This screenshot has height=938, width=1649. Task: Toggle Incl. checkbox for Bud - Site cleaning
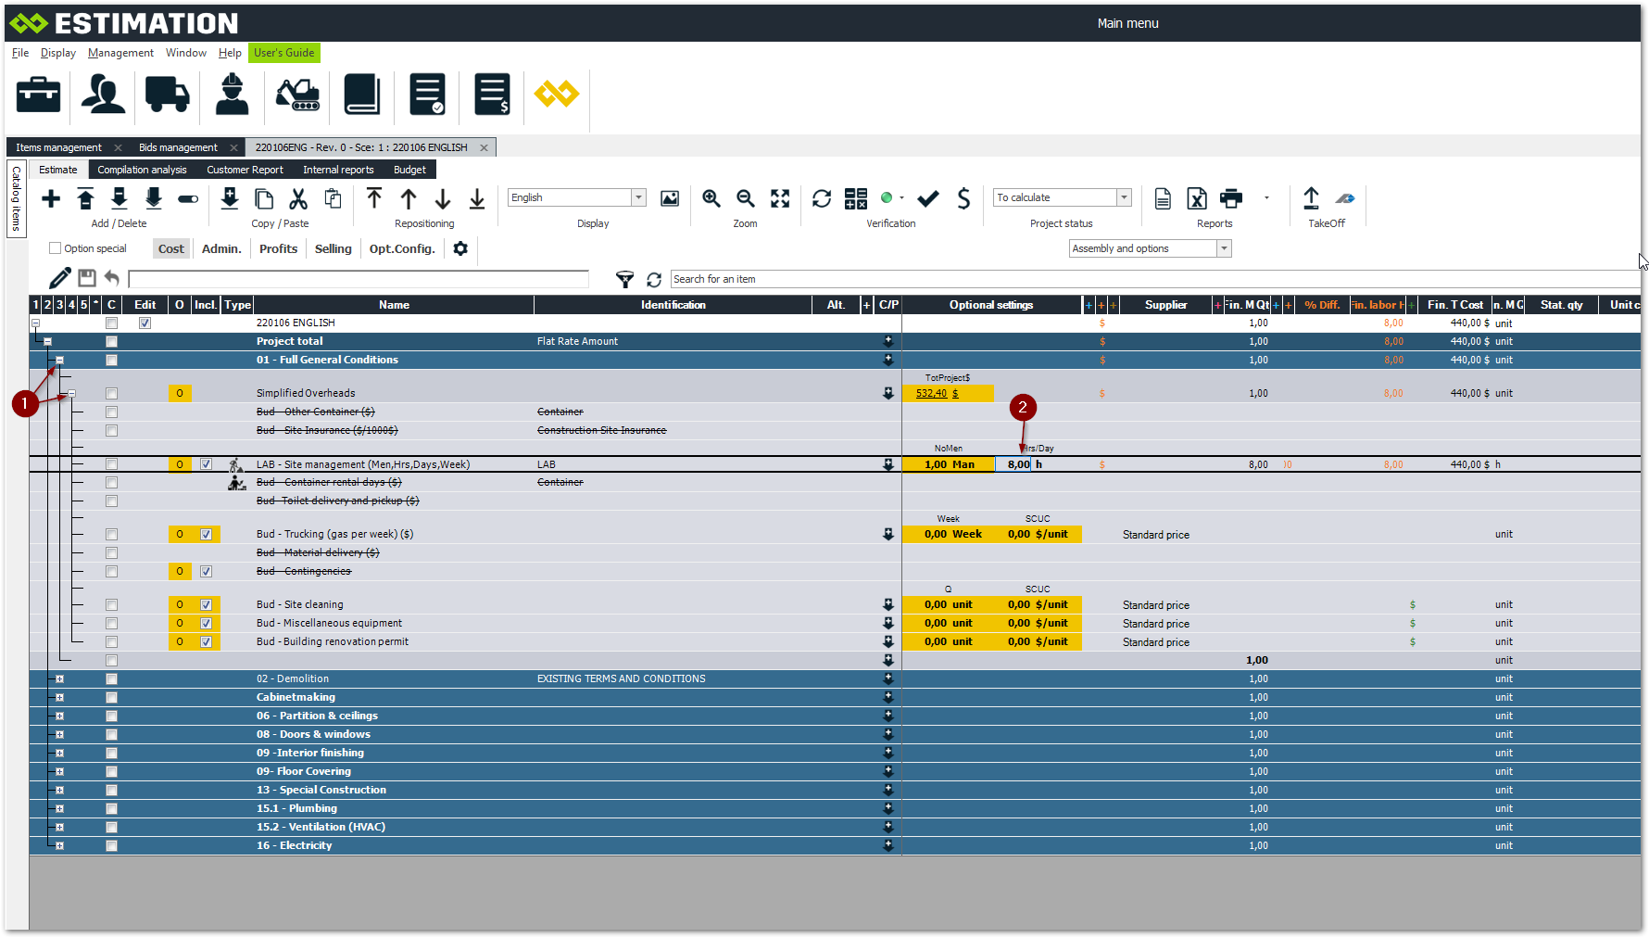point(206,605)
